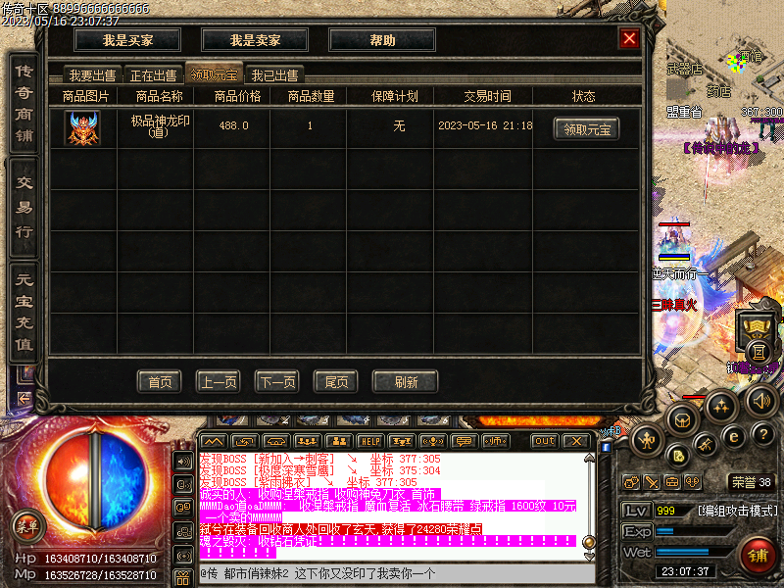Image resolution: width=784 pixels, height=588 pixels.
Task: Open the 铺 shop icon at bottom right
Action: click(759, 552)
